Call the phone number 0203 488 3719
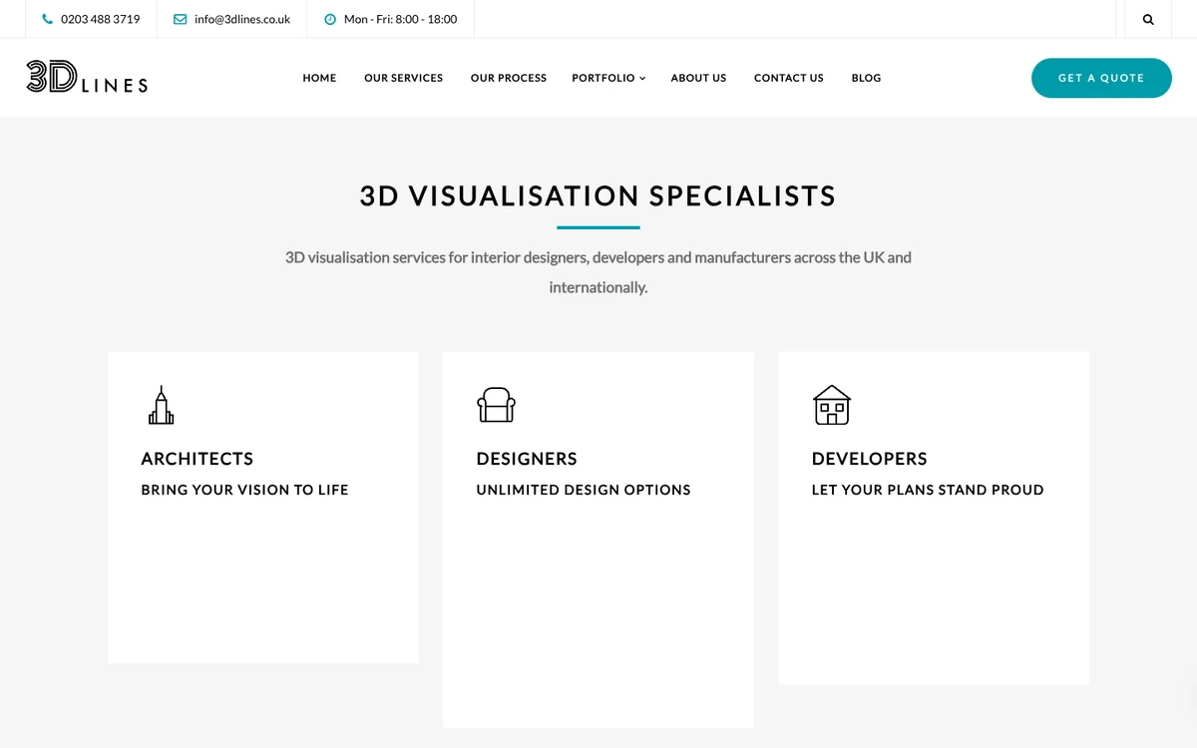The width and height of the screenshot is (1197, 748). pos(100,19)
